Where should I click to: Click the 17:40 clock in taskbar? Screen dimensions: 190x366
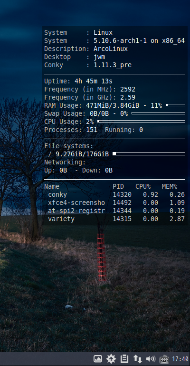point(180,359)
